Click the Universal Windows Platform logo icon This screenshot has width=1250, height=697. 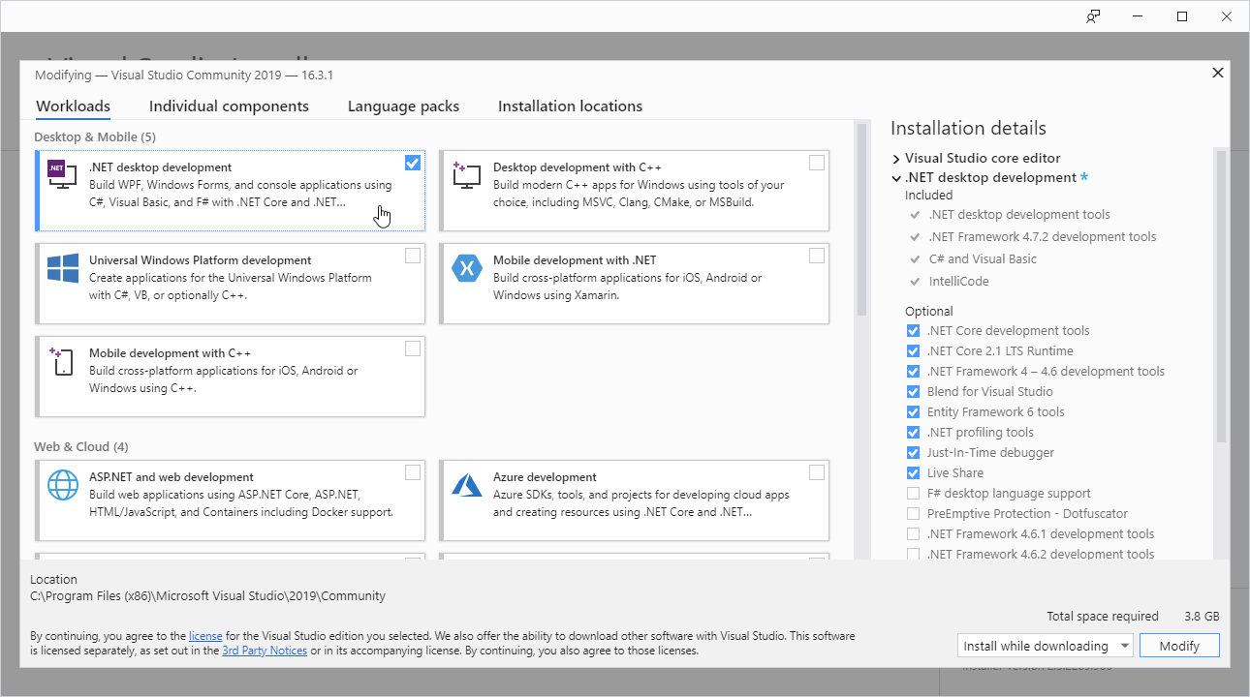pyautogui.click(x=62, y=267)
